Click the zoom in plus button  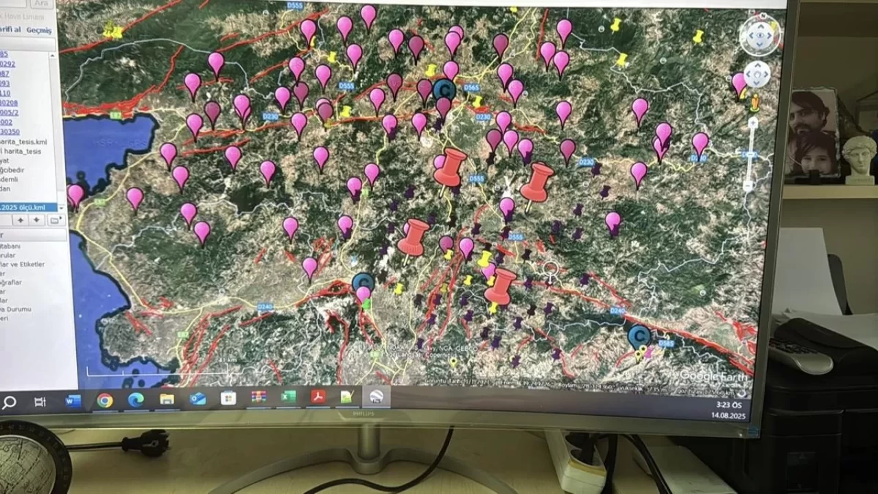click(x=752, y=123)
